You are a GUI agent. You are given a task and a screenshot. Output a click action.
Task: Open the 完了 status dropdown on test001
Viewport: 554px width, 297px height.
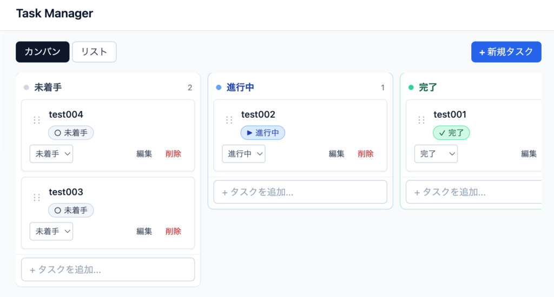point(436,154)
